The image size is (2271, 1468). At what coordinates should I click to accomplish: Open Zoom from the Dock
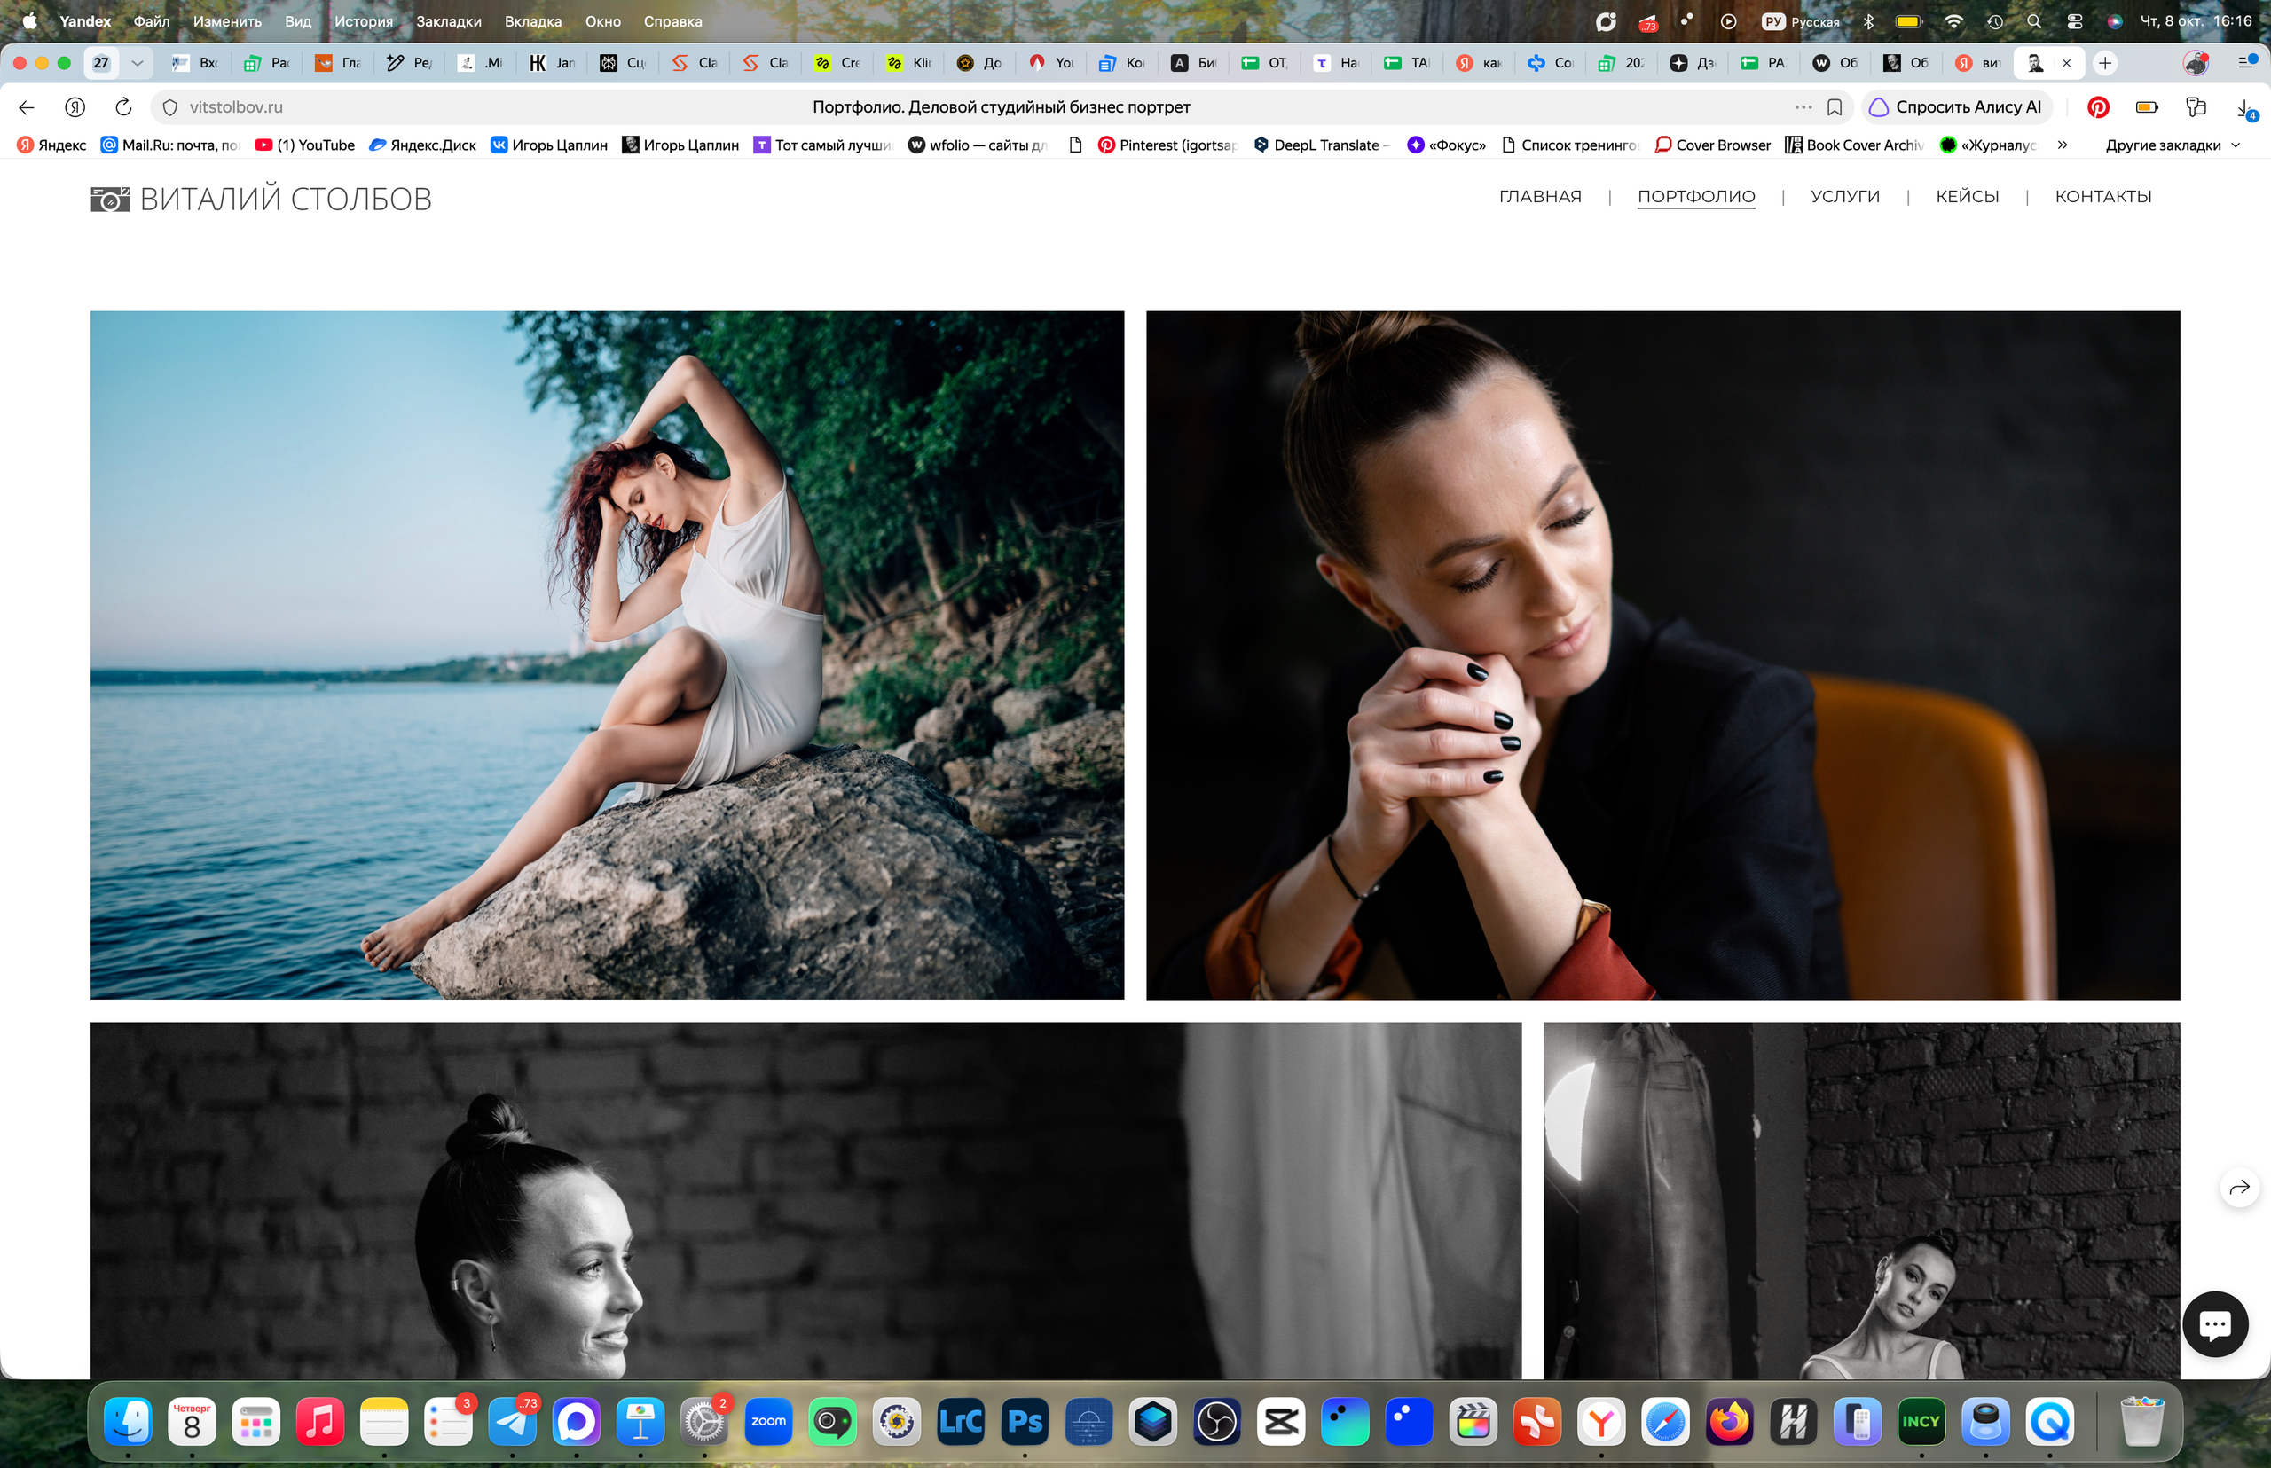(x=768, y=1421)
